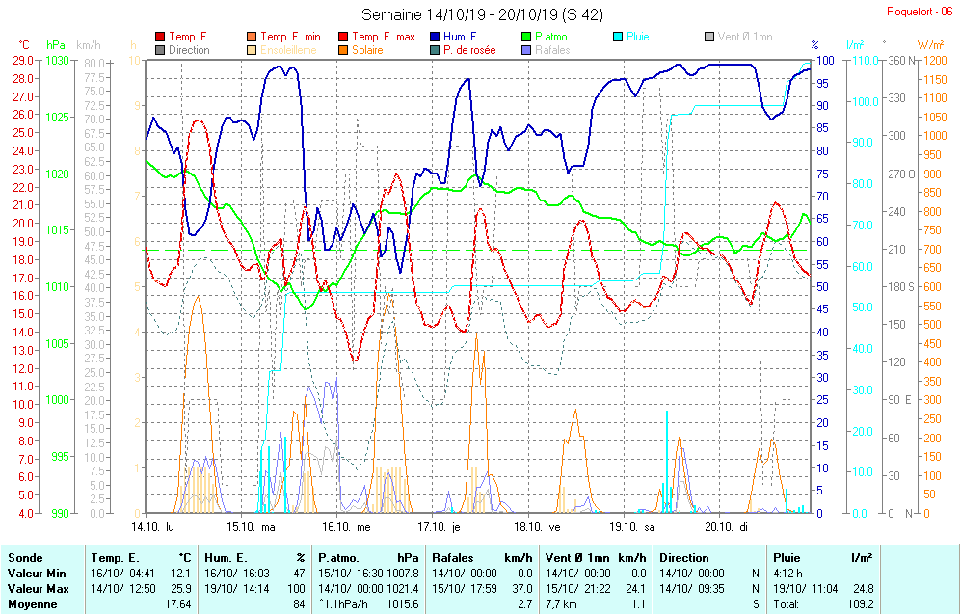Click the timestamp '16/10/ 04:41'
This screenshot has width=960, height=614.
(123, 574)
